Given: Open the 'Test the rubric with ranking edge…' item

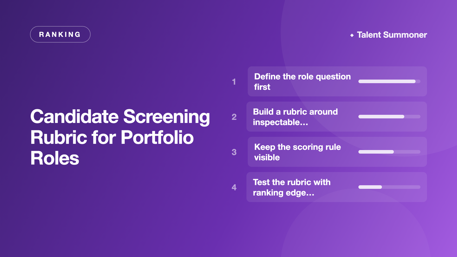Looking at the screenshot, I should tap(337, 187).
